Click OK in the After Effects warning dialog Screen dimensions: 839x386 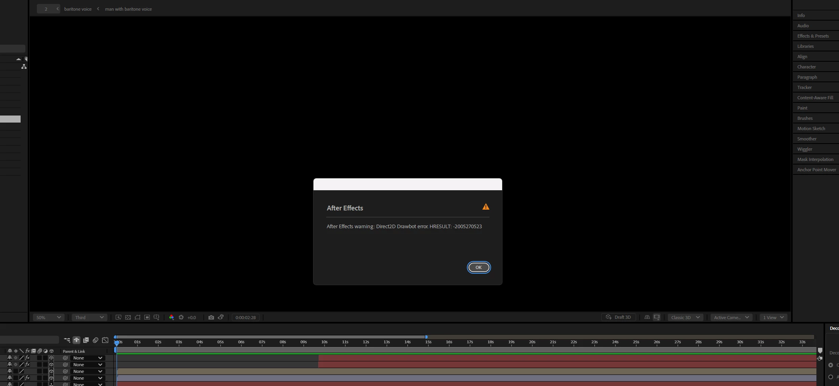point(478,267)
